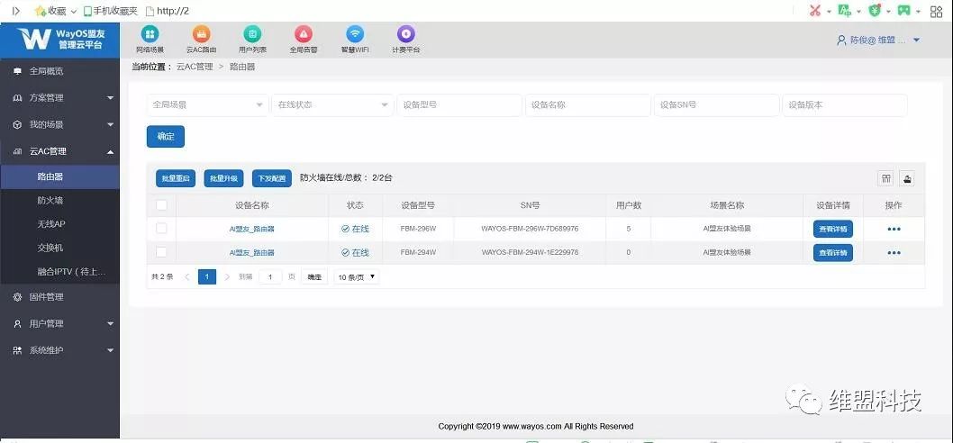Viewport: 953px width, 443px height.
Task: Focus the 设备型号 input field
Action: (x=460, y=104)
